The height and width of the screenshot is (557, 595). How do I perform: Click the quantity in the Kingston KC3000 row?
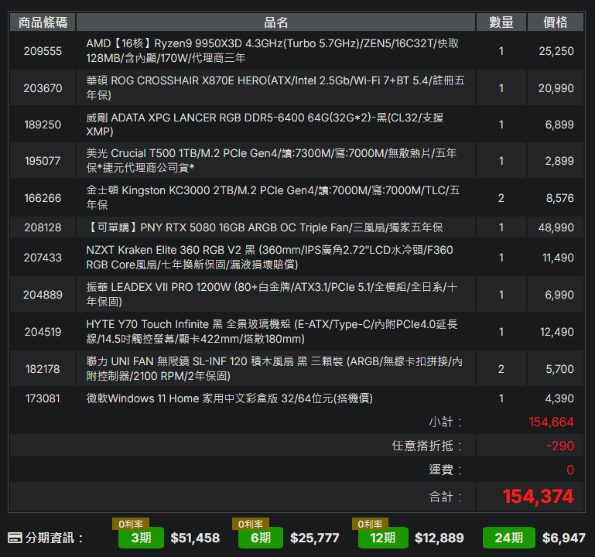pyautogui.click(x=501, y=198)
